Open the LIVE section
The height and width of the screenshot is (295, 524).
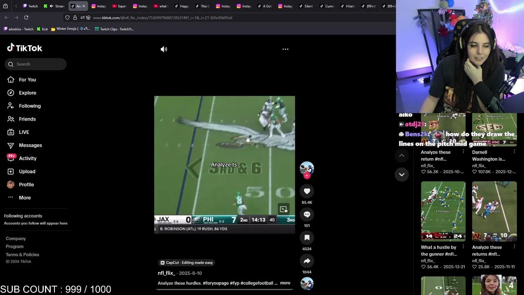pyautogui.click(x=24, y=132)
